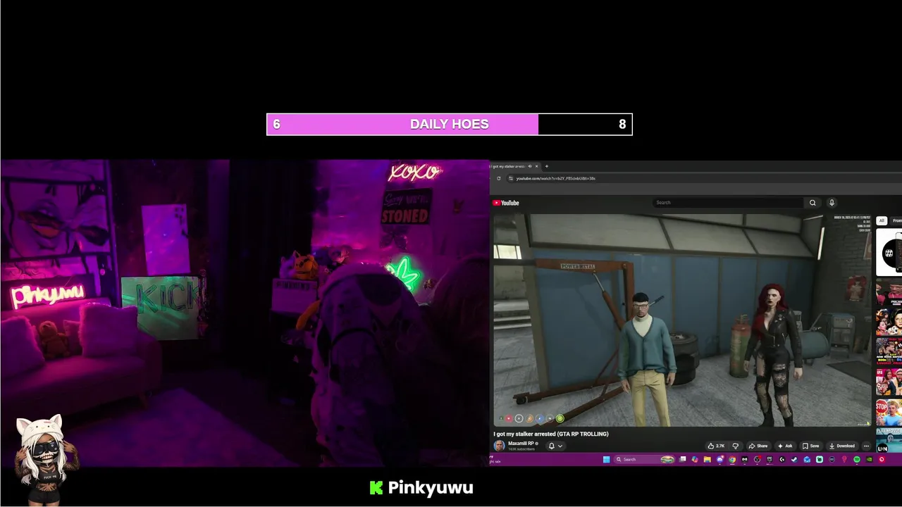902x507 pixels.
Task: Open site information icon in address bar
Action: (x=511, y=178)
